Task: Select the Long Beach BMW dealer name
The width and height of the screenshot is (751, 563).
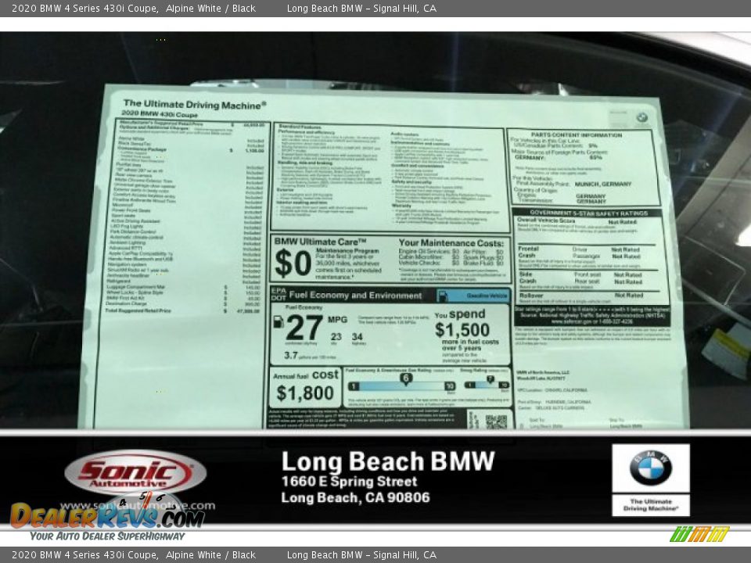Action: pyautogui.click(x=388, y=461)
